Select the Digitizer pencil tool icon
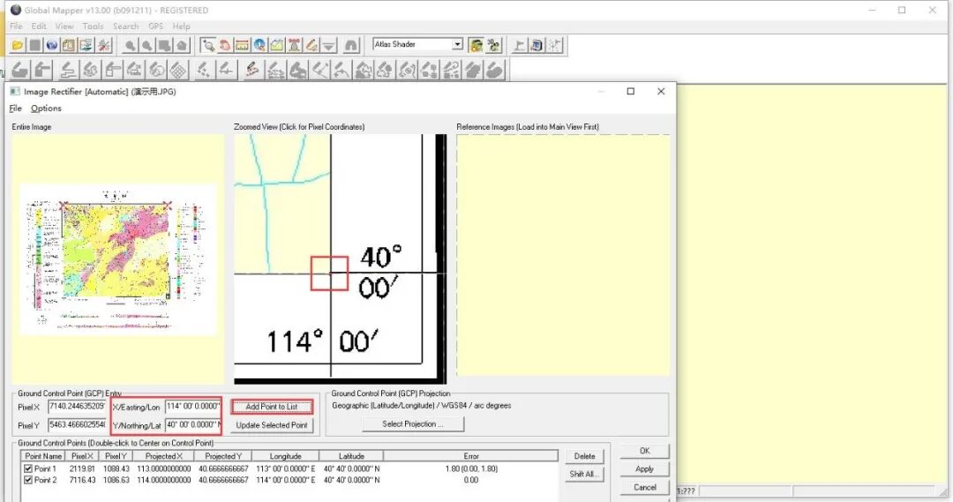This screenshot has width=953, height=502. click(x=311, y=45)
